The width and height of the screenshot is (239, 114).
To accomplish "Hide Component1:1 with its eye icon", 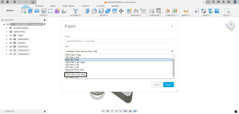I will click(x=11, y=50).
